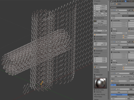Toggle render use for Array modifier
This screenshot has height=100, width=134.
129,10
